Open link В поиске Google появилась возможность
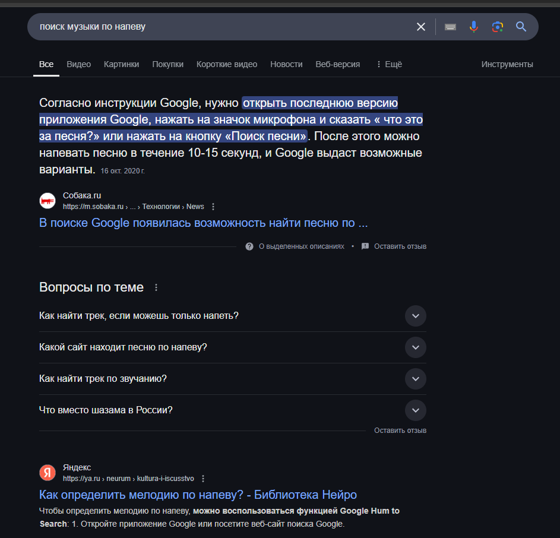Image resolution: width=560 pixels, height=538 pixels. pyautogui.click(x=203, y=223)
